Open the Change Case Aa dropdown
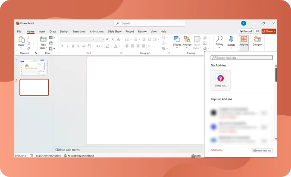291x177 pixels. pyautogui.click(x=99, y=46)
